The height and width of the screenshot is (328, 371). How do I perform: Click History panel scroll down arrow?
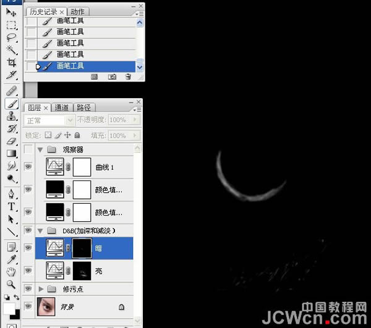pos(140,67)
